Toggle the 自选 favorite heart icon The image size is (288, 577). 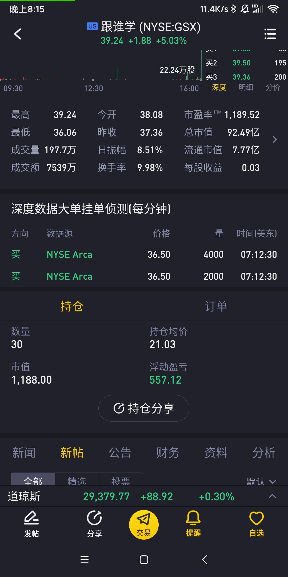click(256, 524)
